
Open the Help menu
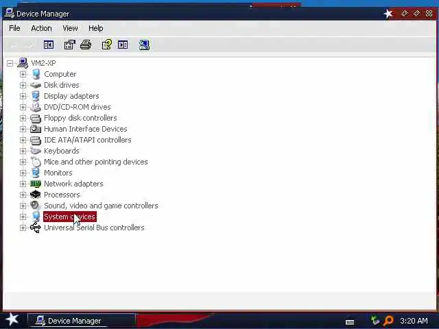click(96, 28)
